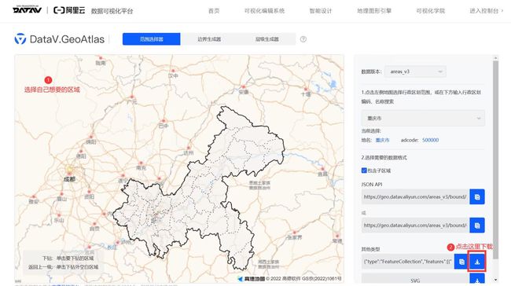Click the DataV.GeoAtlas shield logo
511x286 pixels.
pos(20,38)
